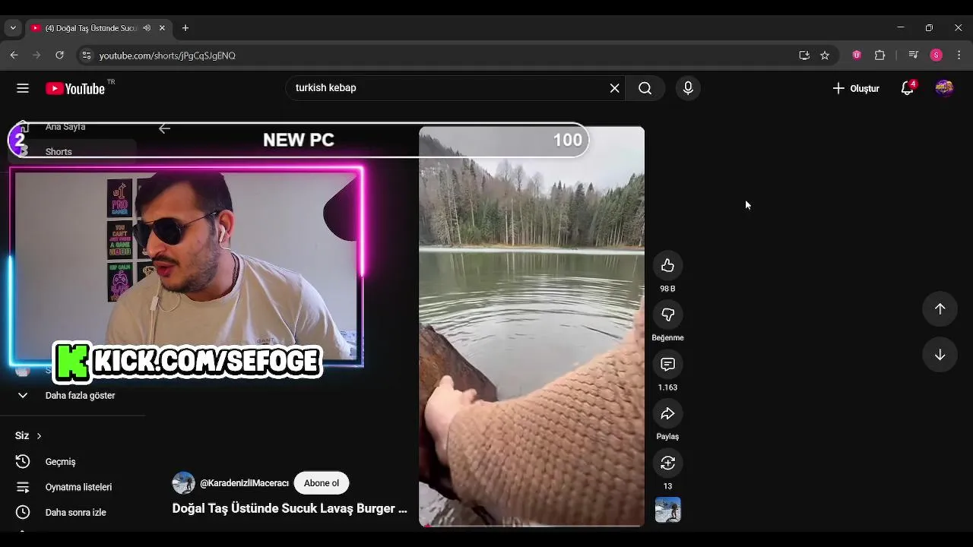Open the remix button showing 13
This screenshot has height=547, width=973.
(x=667, y=463)
